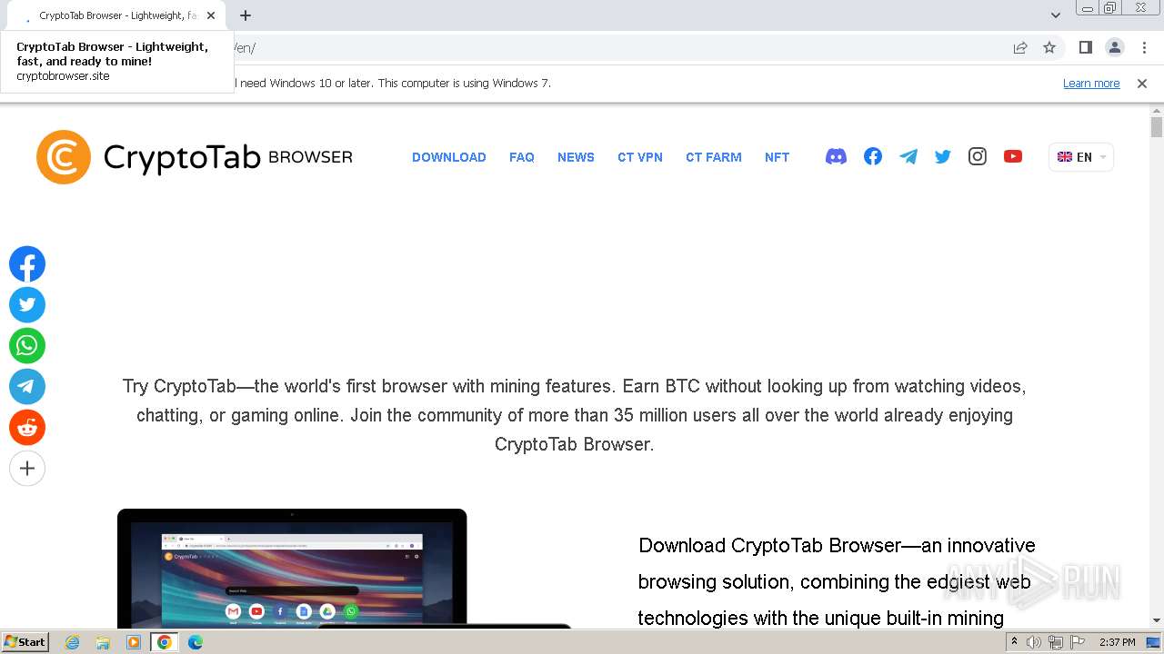Viewport: 1164px width, 654px height.
Task: Click the page scroll down arrow
Action: 1157,620
